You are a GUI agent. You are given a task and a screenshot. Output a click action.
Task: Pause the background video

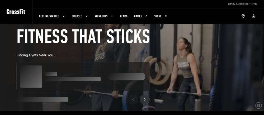(x=259, y=106)
